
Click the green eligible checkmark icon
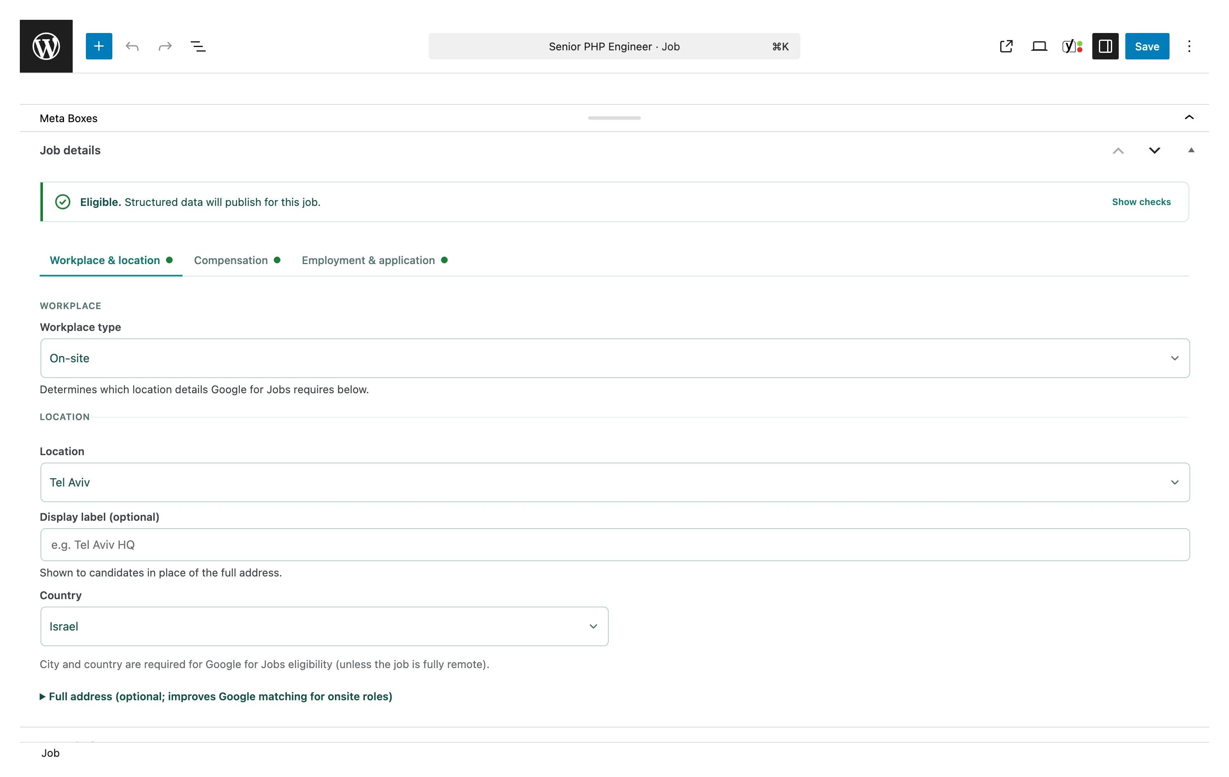coord(63,202)
